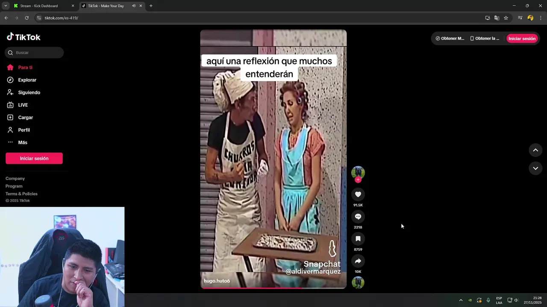Image resolution: width=547 pixels, height=307 pixels.
Task: Follow the creator with the plus badge
Action: coord(358,180)
